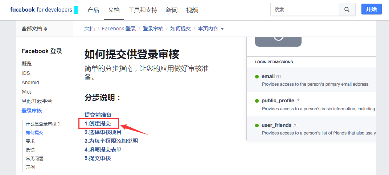Click the help [?] beside public_profile

[298, 101]
